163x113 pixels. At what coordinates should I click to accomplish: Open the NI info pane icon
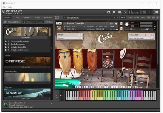(x=156, y=12)
